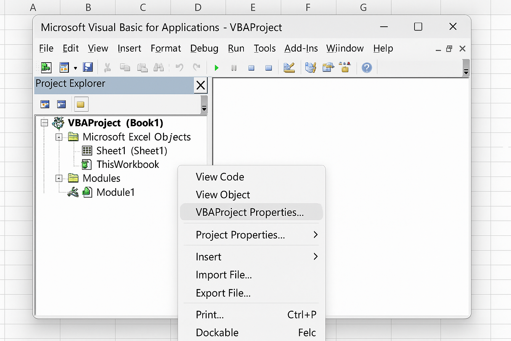The width and height of the screenshot is (511, 341).
Task: Open the File menu
Action: [x=46, y=48]
